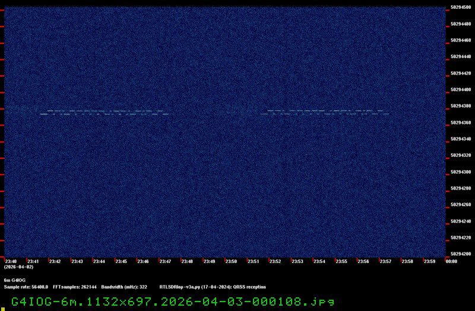Screen dimensions: 475x311
Task: Click the first QRSS signal trace near 23:44
Action: pos(104,113)
